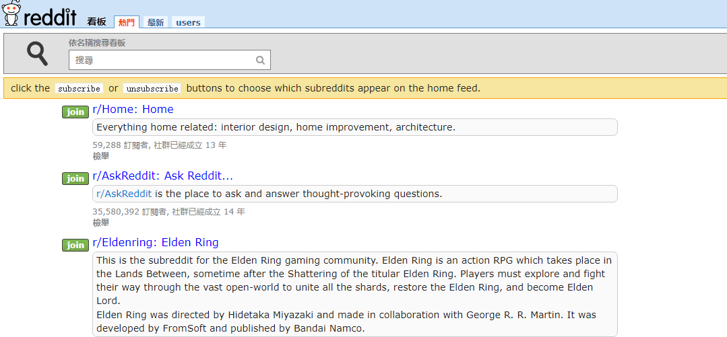Focus the 搜尋 subreddit search field
This screenshot has width=727, height=337.
[170, 60]
